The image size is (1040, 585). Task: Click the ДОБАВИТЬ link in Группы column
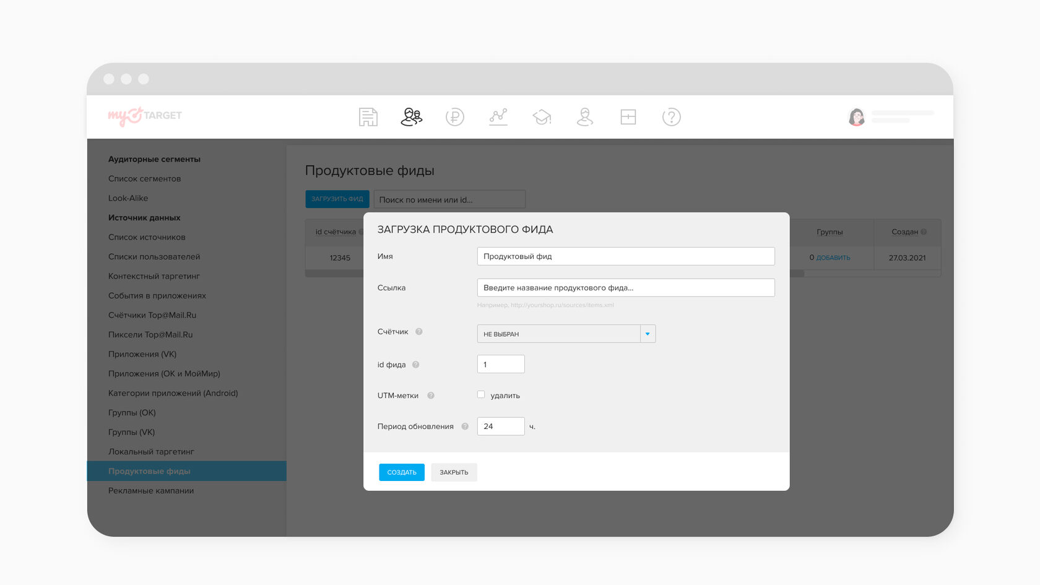point(833,258)
